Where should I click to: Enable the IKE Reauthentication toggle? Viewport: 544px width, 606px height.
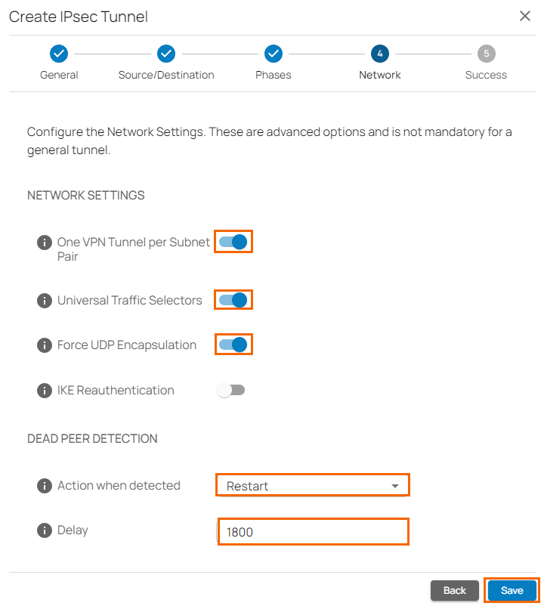click(x=231, y=391)
